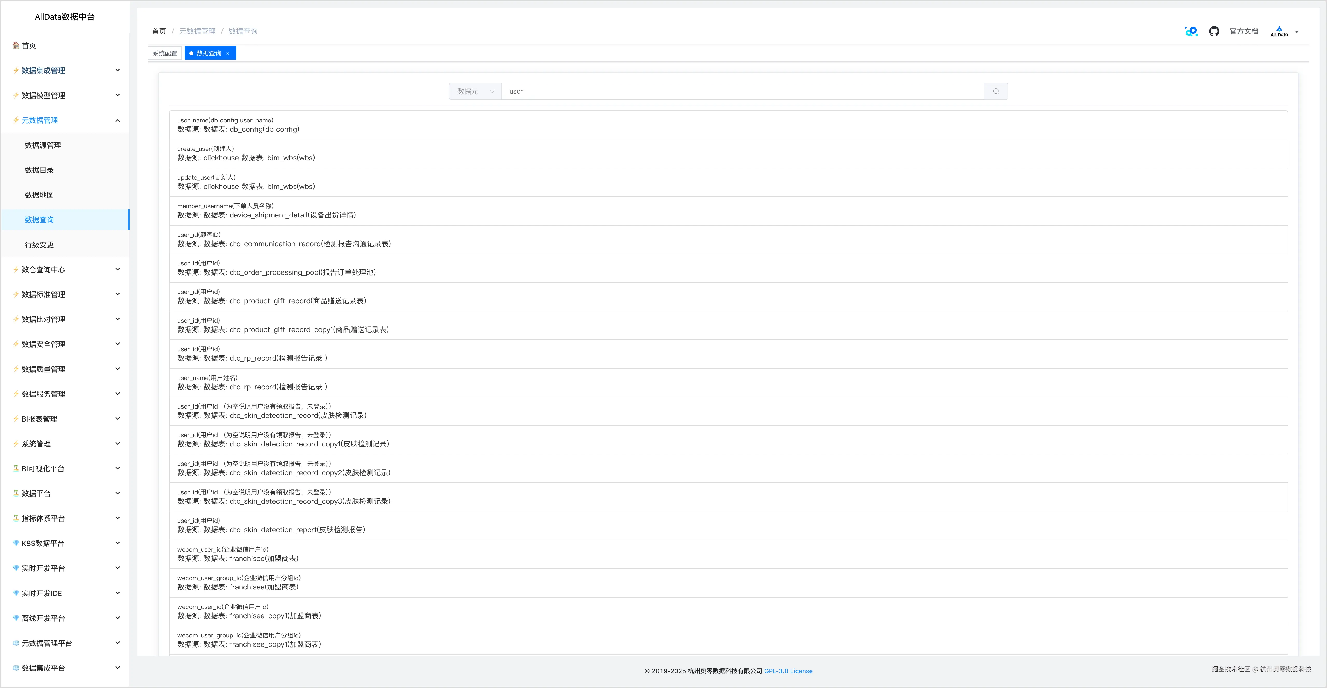Screen dimensions: 1327x688
Task: Click the search magnifier icon button
Action: coord(996,91)
